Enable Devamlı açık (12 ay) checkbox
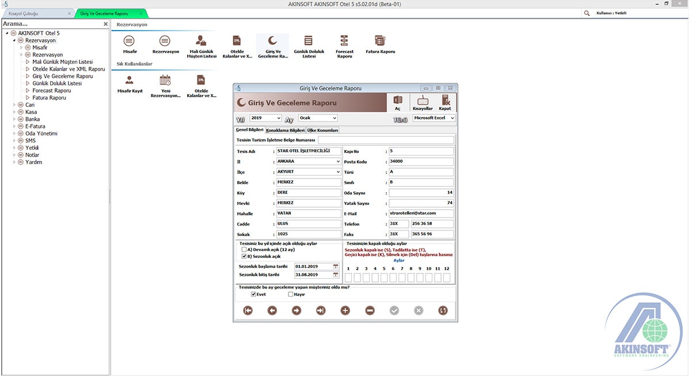 tap(244, 250)
